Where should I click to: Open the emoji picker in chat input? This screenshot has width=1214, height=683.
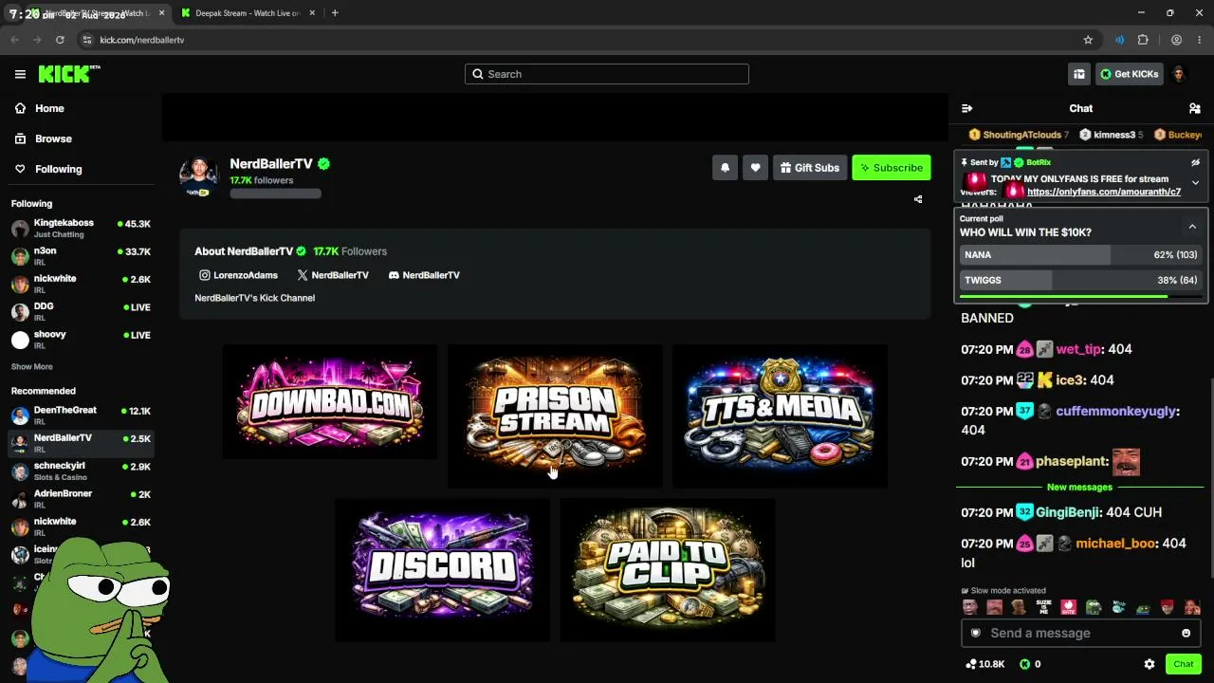(1186, 633)
